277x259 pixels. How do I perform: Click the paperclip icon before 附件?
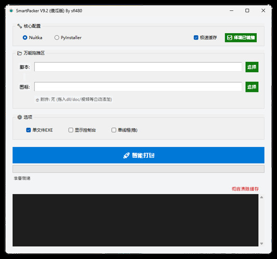click(37, 100)
